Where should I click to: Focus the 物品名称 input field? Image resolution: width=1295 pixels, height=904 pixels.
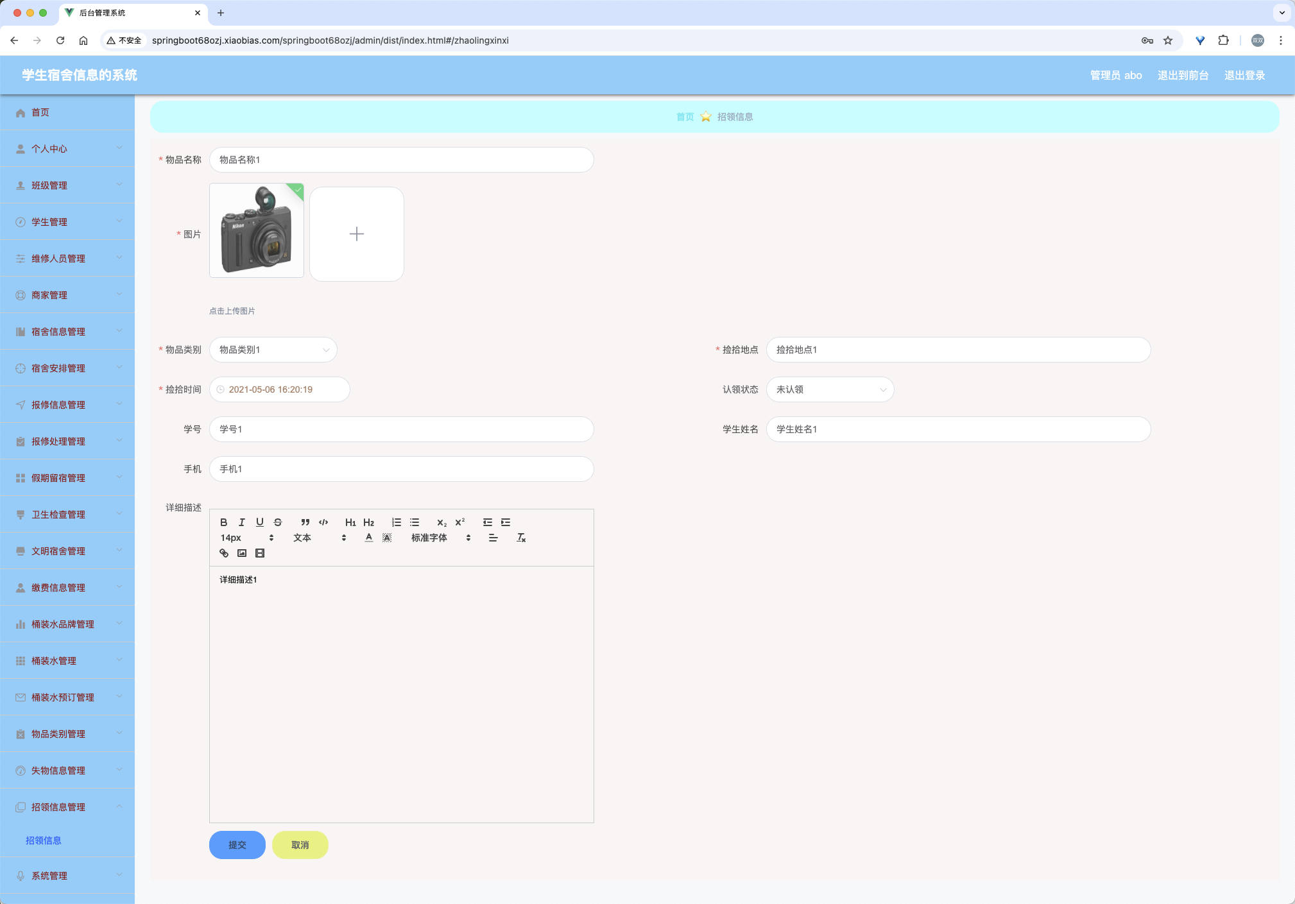coord(402,160)
